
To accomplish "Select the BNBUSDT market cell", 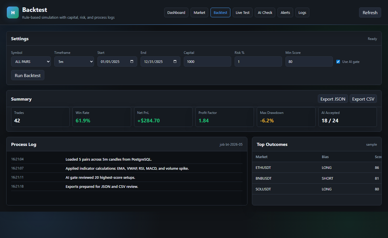I will (x=264, y=178).
